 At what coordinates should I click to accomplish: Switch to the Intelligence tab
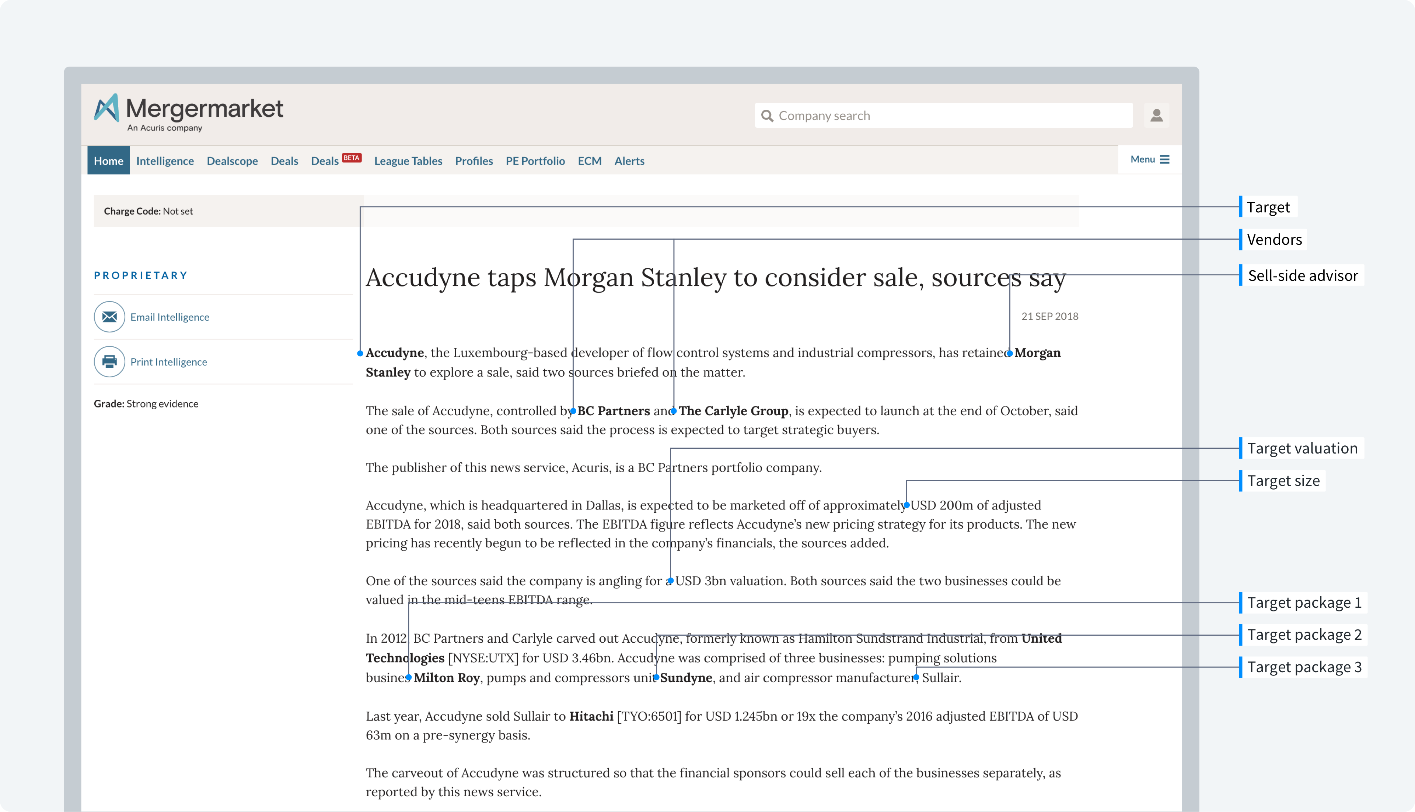(165, 160)
